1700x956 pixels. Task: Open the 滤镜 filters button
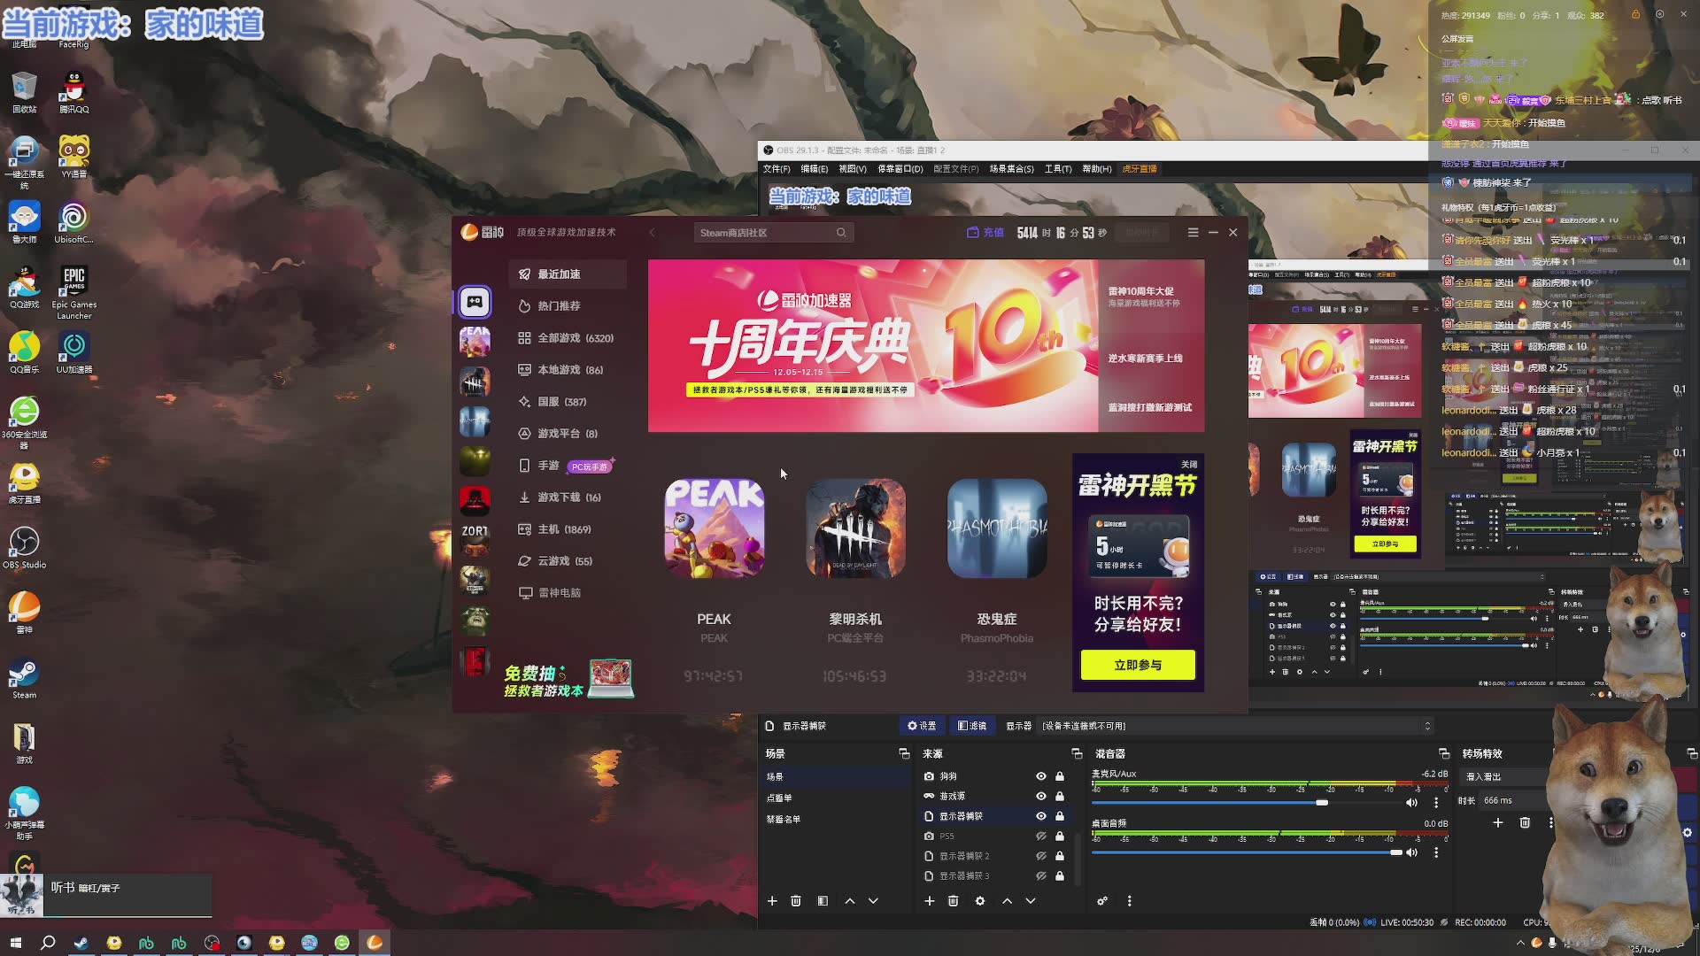pos(972,726)
